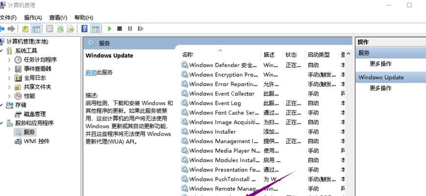This screenshot has width=426, height=196.
Task: Select the 服务 action pane header
Action: point(391,53)
